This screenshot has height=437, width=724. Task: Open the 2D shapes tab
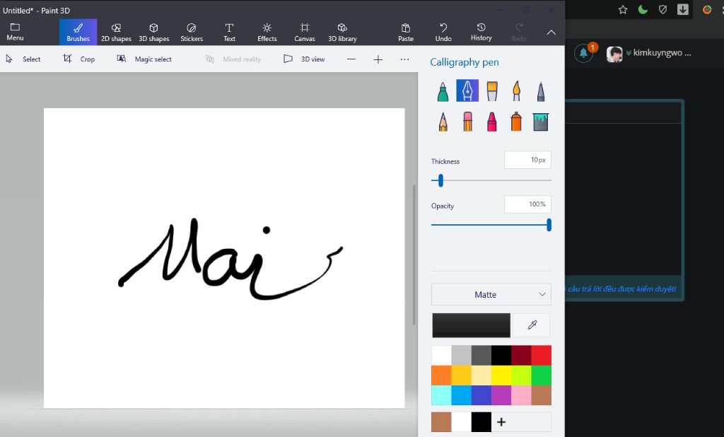pyautogui.click(x=116, y=32)
